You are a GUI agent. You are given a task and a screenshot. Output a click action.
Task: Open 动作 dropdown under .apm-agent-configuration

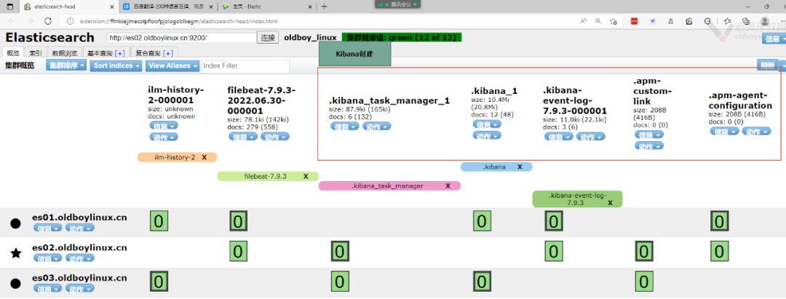756,131
